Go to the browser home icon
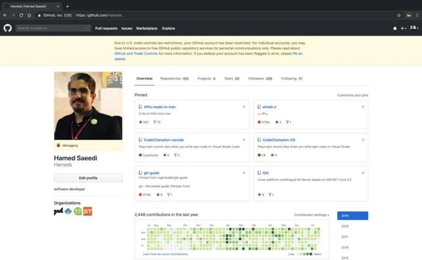 [x=29, y=15]
